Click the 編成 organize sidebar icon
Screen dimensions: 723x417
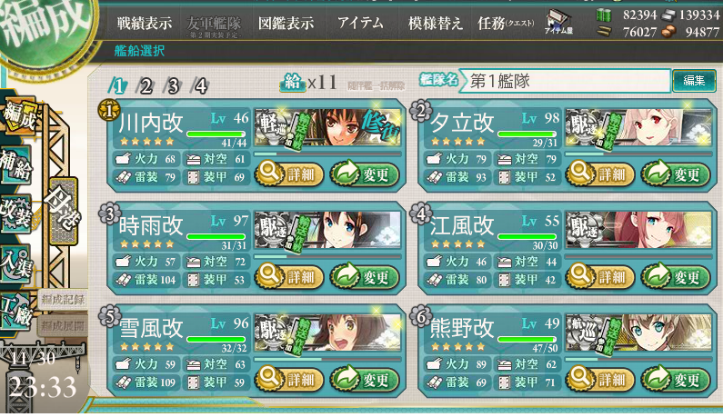pos(17,115)
